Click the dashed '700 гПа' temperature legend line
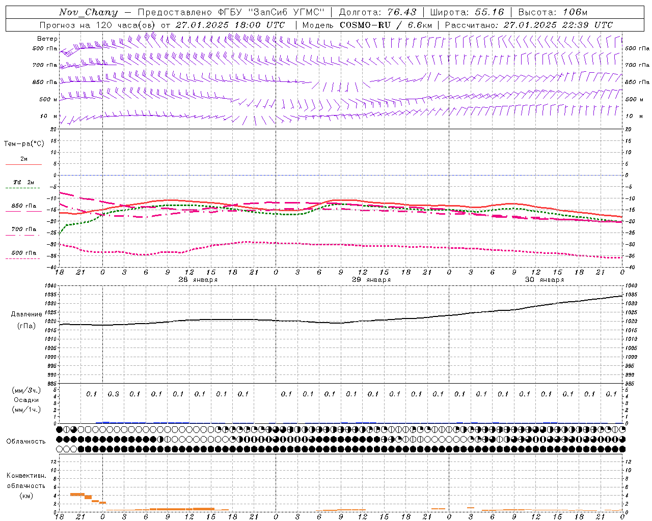This screenshot has height=521, width=652. tap(23, 235)
